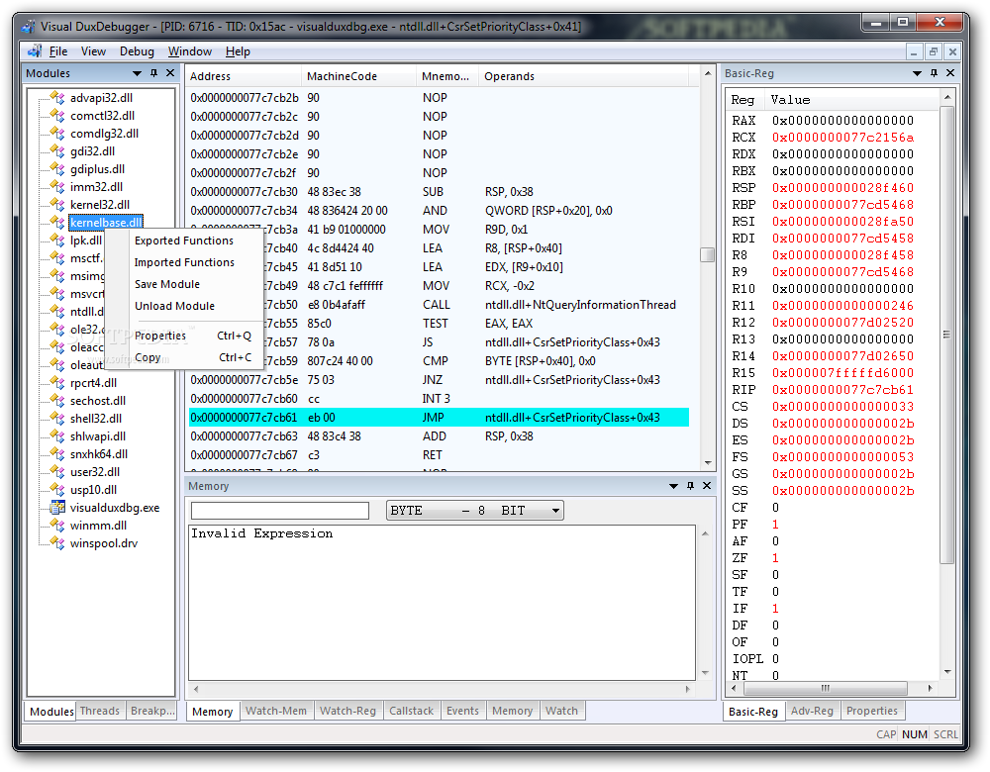Image resolution: width=990 pixels, height=772 pixels.
Task: Open the Memory panel dropdown arrow
Action: pos(673,486)
